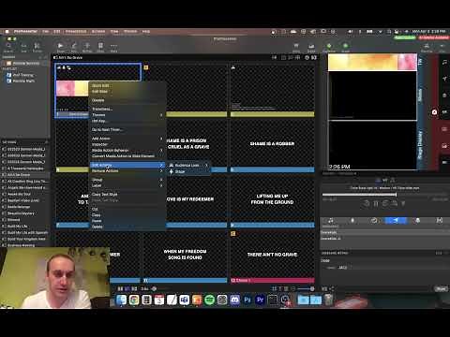The height and width of the screenshot is (337, 450).
Task: Select the THERE AIN'T NO GRAVE slide
Action: pyautogui.click(x=272, y=256)
